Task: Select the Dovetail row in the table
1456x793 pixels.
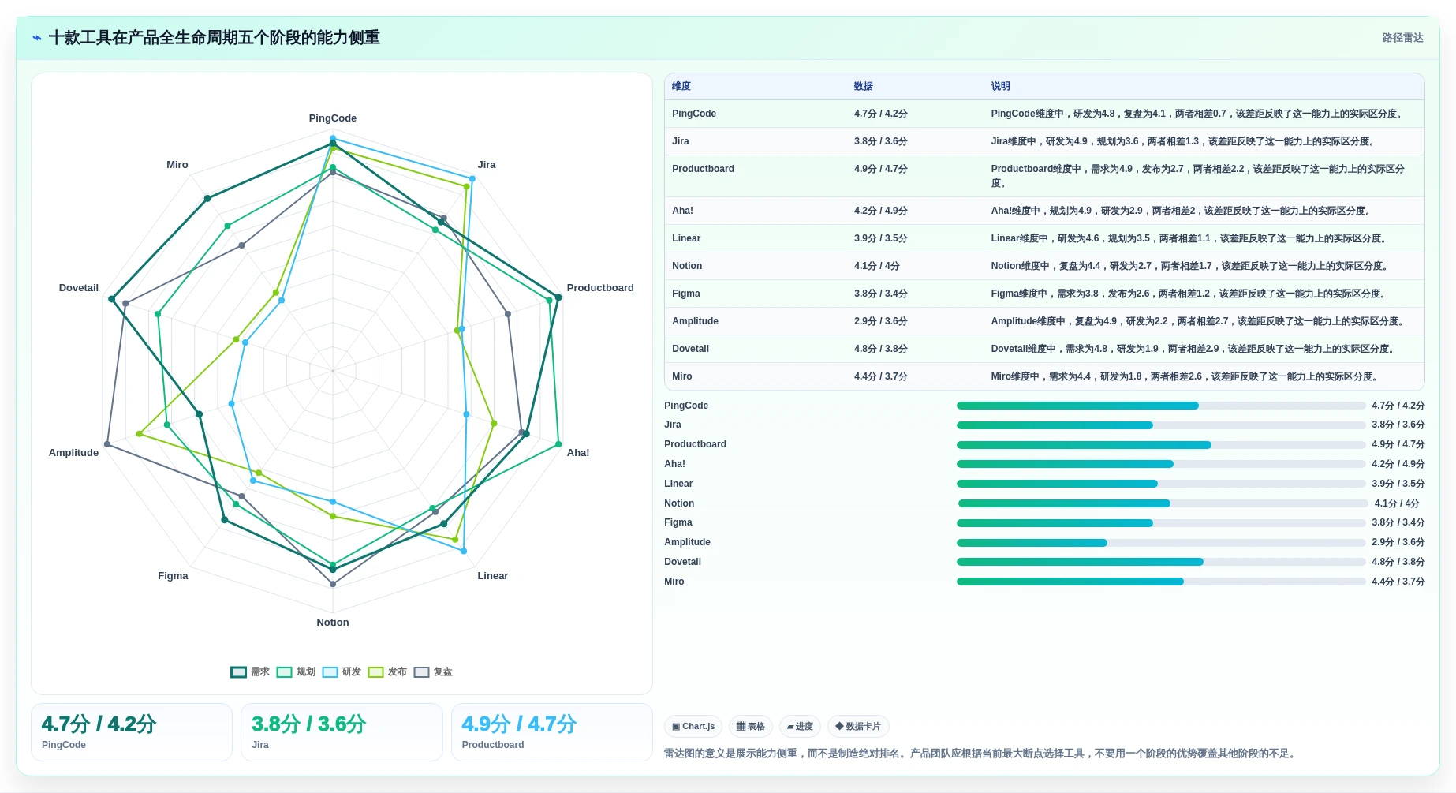Action: 1044,349
